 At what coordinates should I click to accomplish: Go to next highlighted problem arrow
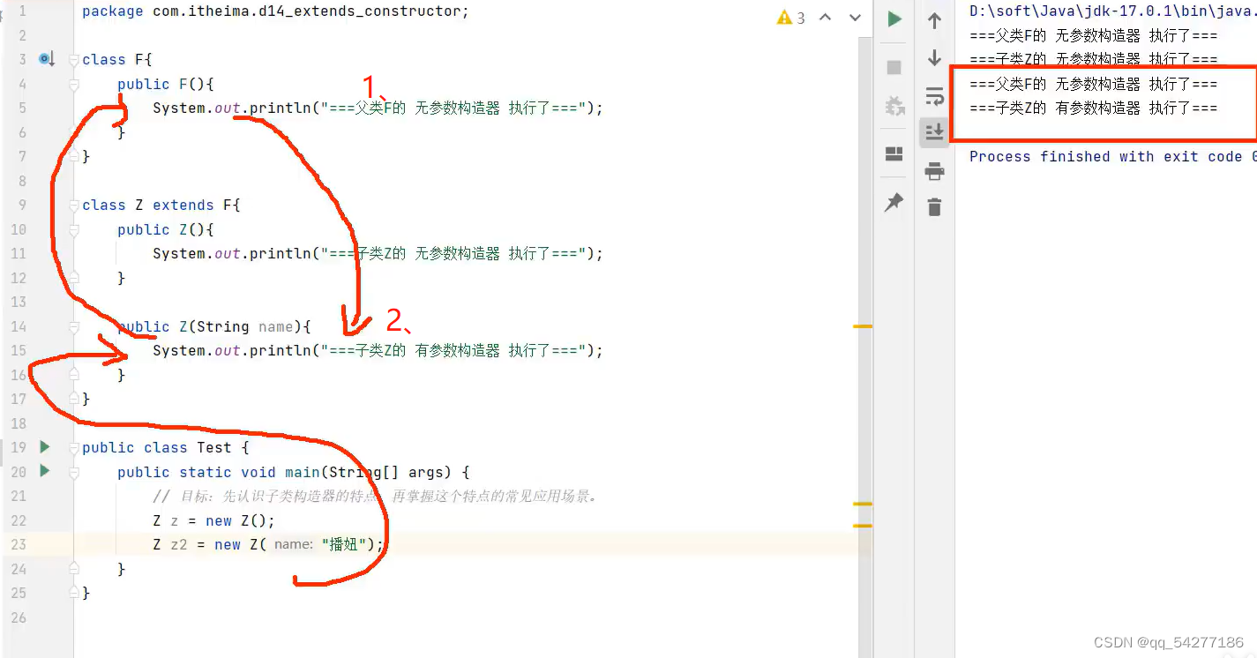click(x=855, y=18)
